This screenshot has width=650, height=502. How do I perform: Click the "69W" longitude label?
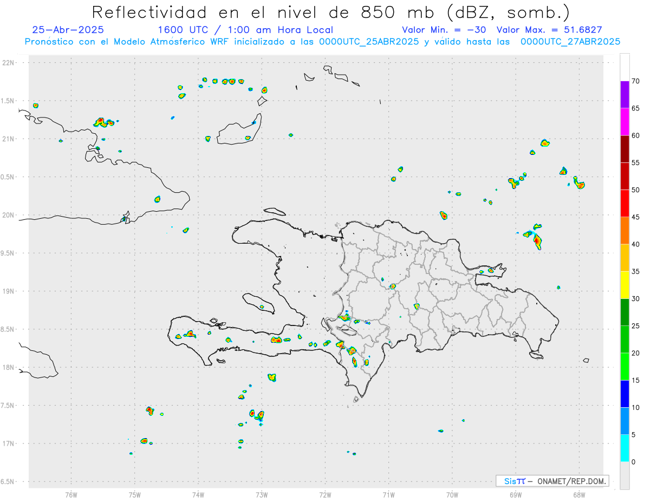click(x=515, y=494)
